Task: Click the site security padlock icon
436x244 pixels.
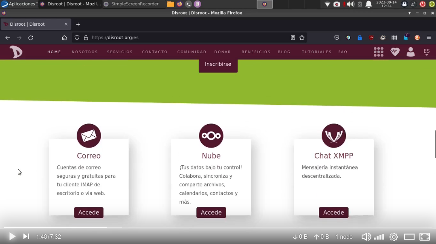Action: 86,38
